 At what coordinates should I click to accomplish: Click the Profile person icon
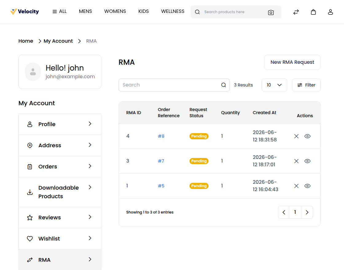pyautogui.click(x=30, y=124)
